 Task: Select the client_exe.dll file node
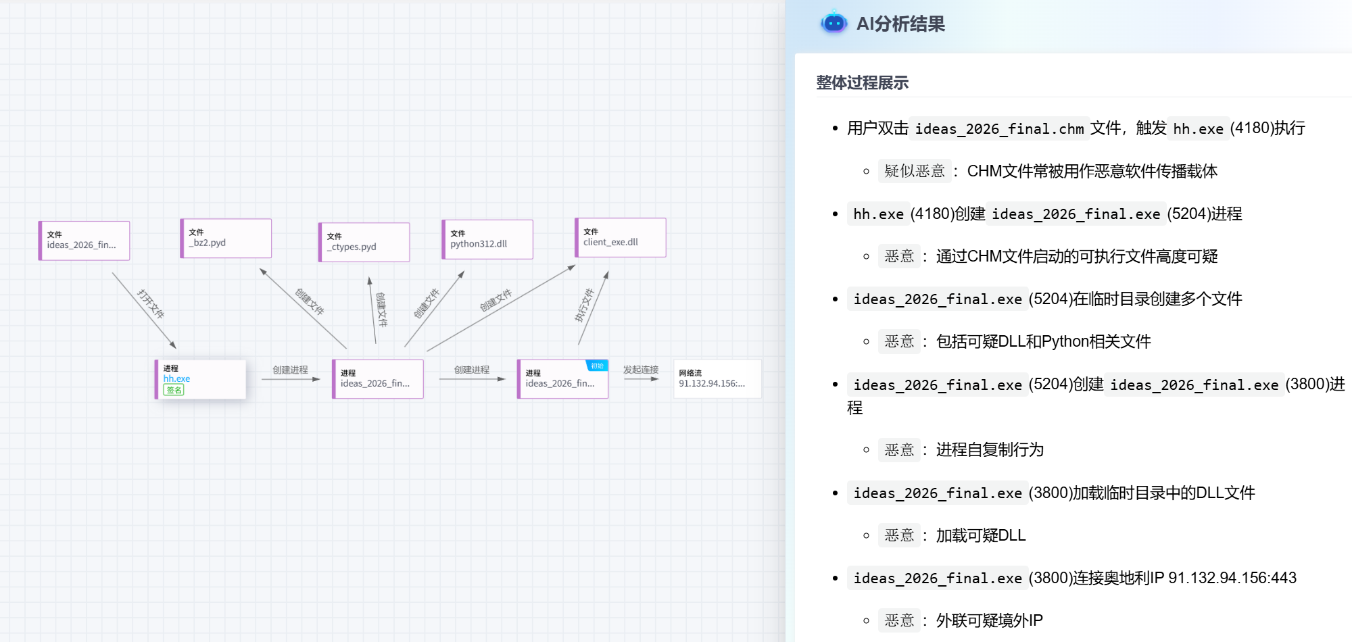click(621, 237)
